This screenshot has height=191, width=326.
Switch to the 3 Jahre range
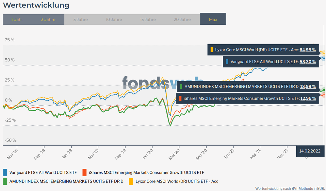[x=48, y=20]
